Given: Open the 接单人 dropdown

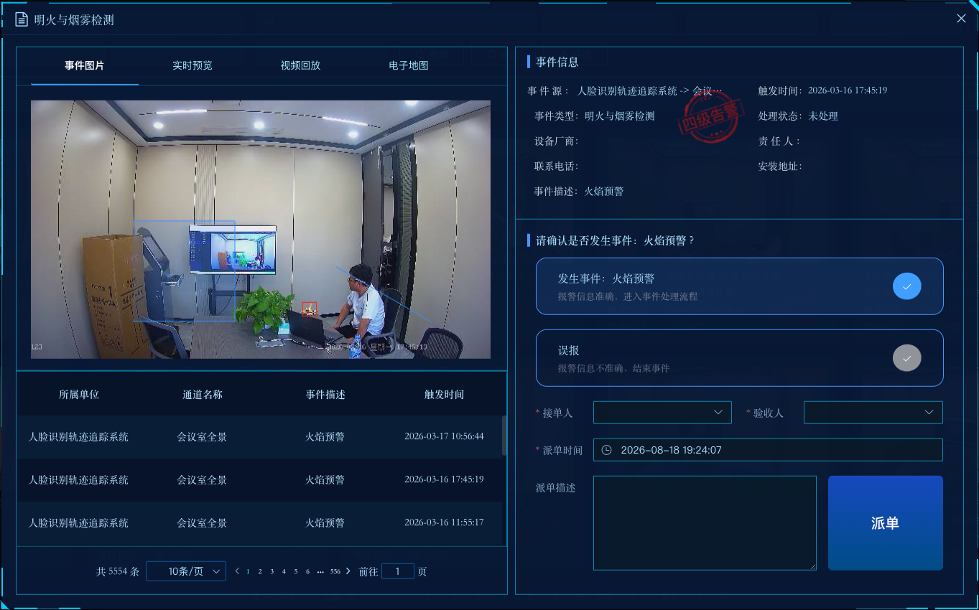Looking at the screenshot, I should [x=662, y=413].
